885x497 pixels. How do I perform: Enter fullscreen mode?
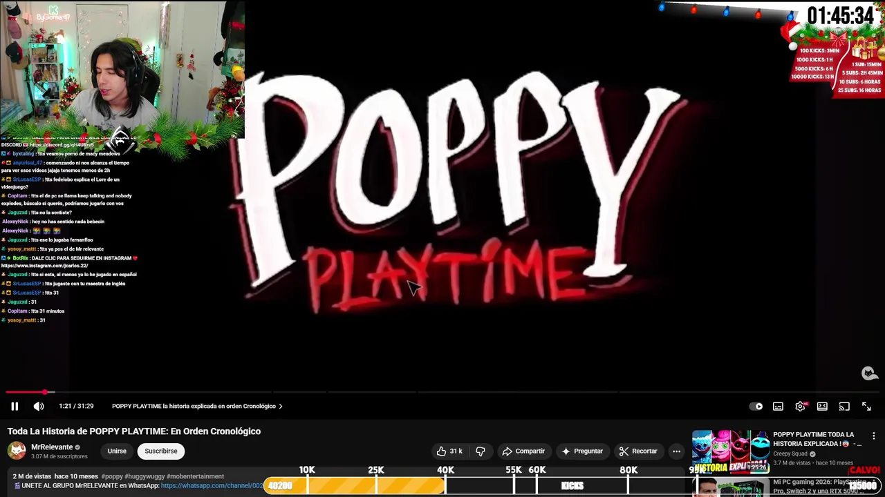[x=866, y=407]
